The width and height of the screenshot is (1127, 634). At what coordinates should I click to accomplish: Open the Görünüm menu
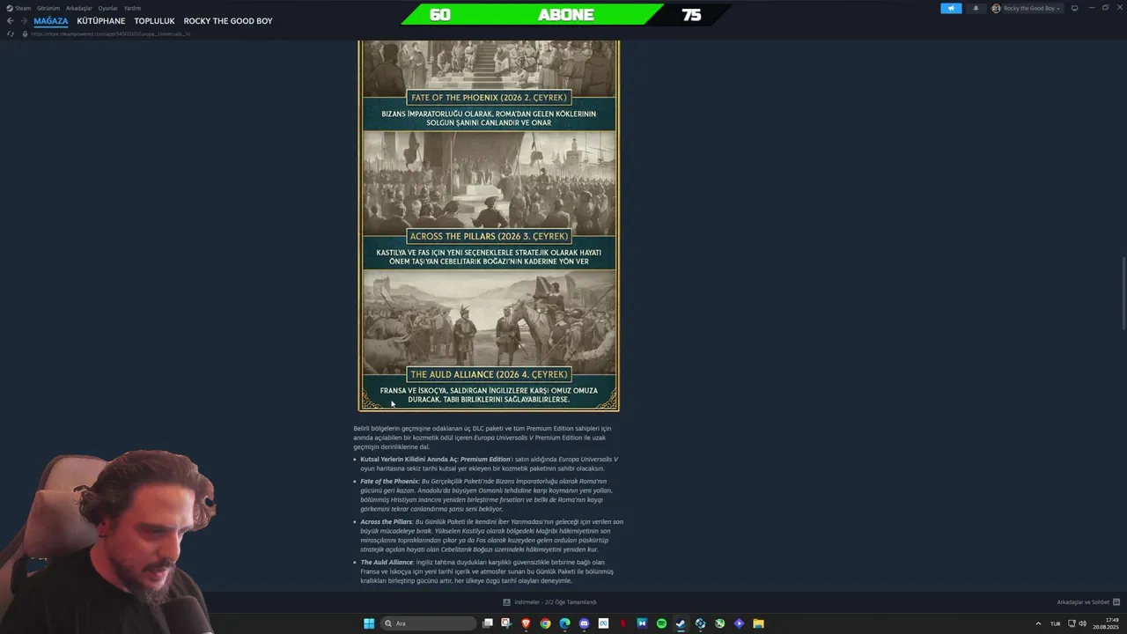(x=48, y=8)
